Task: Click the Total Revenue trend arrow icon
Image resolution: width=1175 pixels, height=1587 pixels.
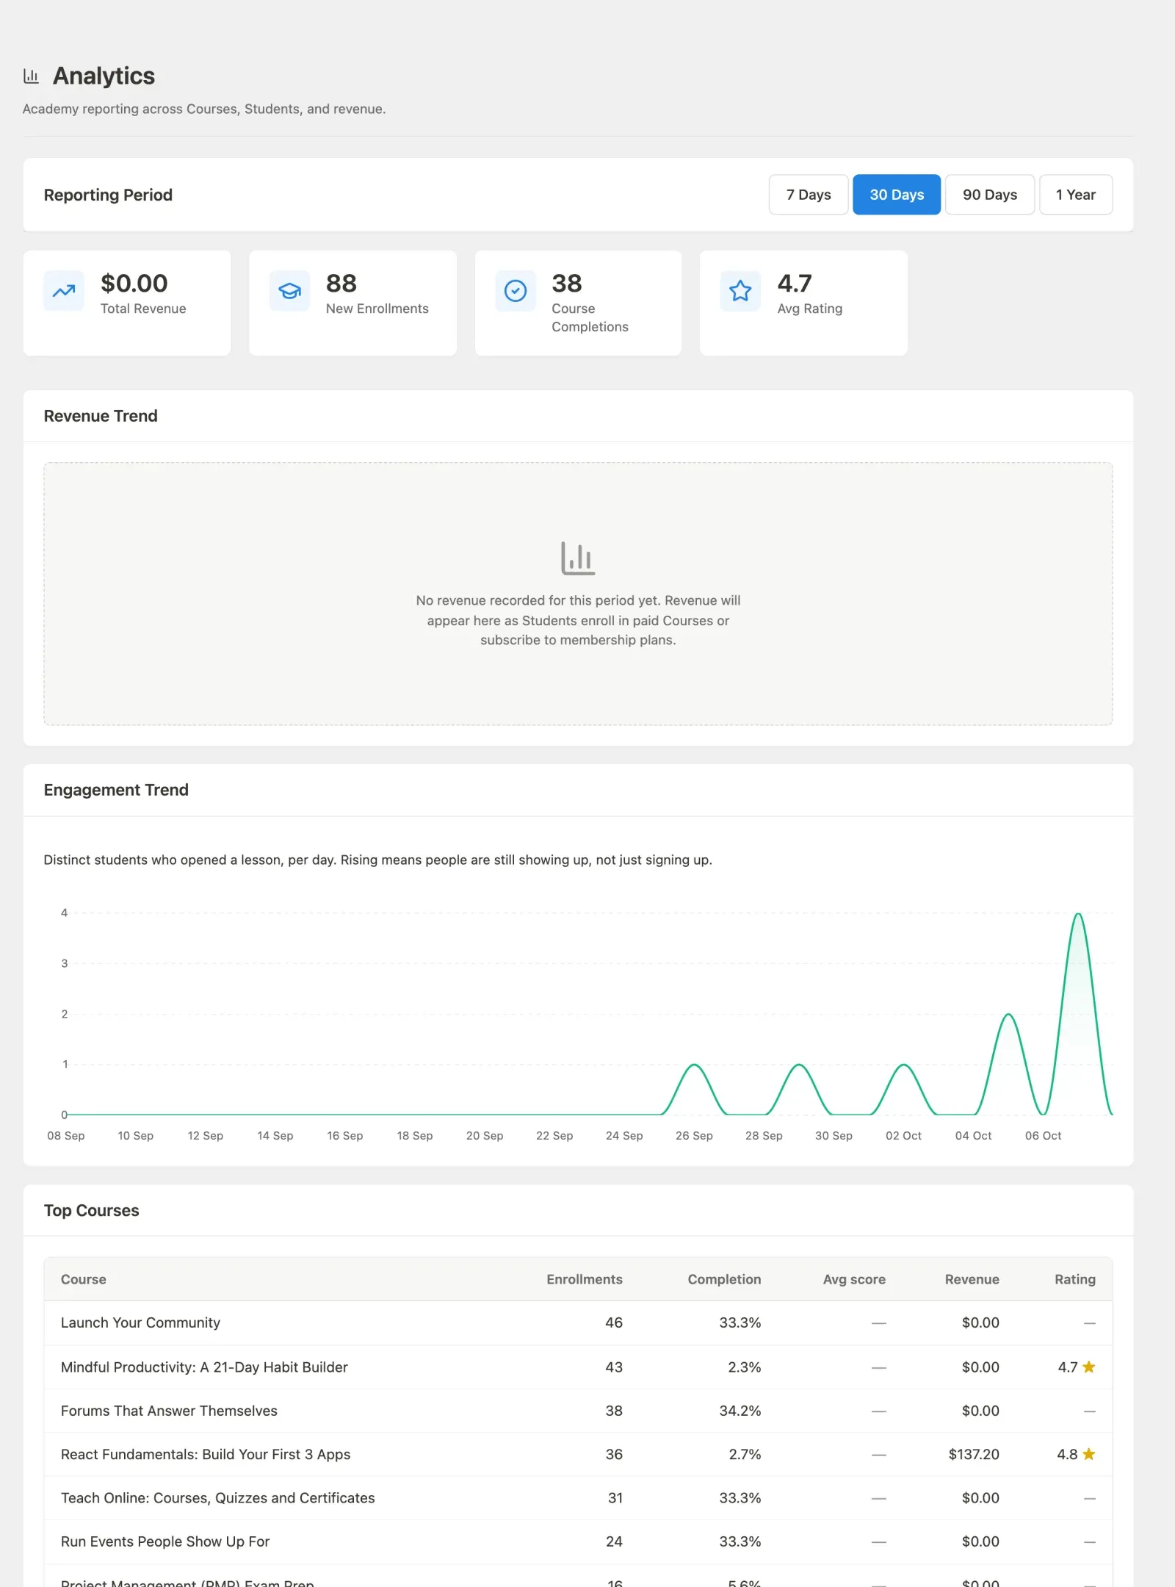Action: 64,291
